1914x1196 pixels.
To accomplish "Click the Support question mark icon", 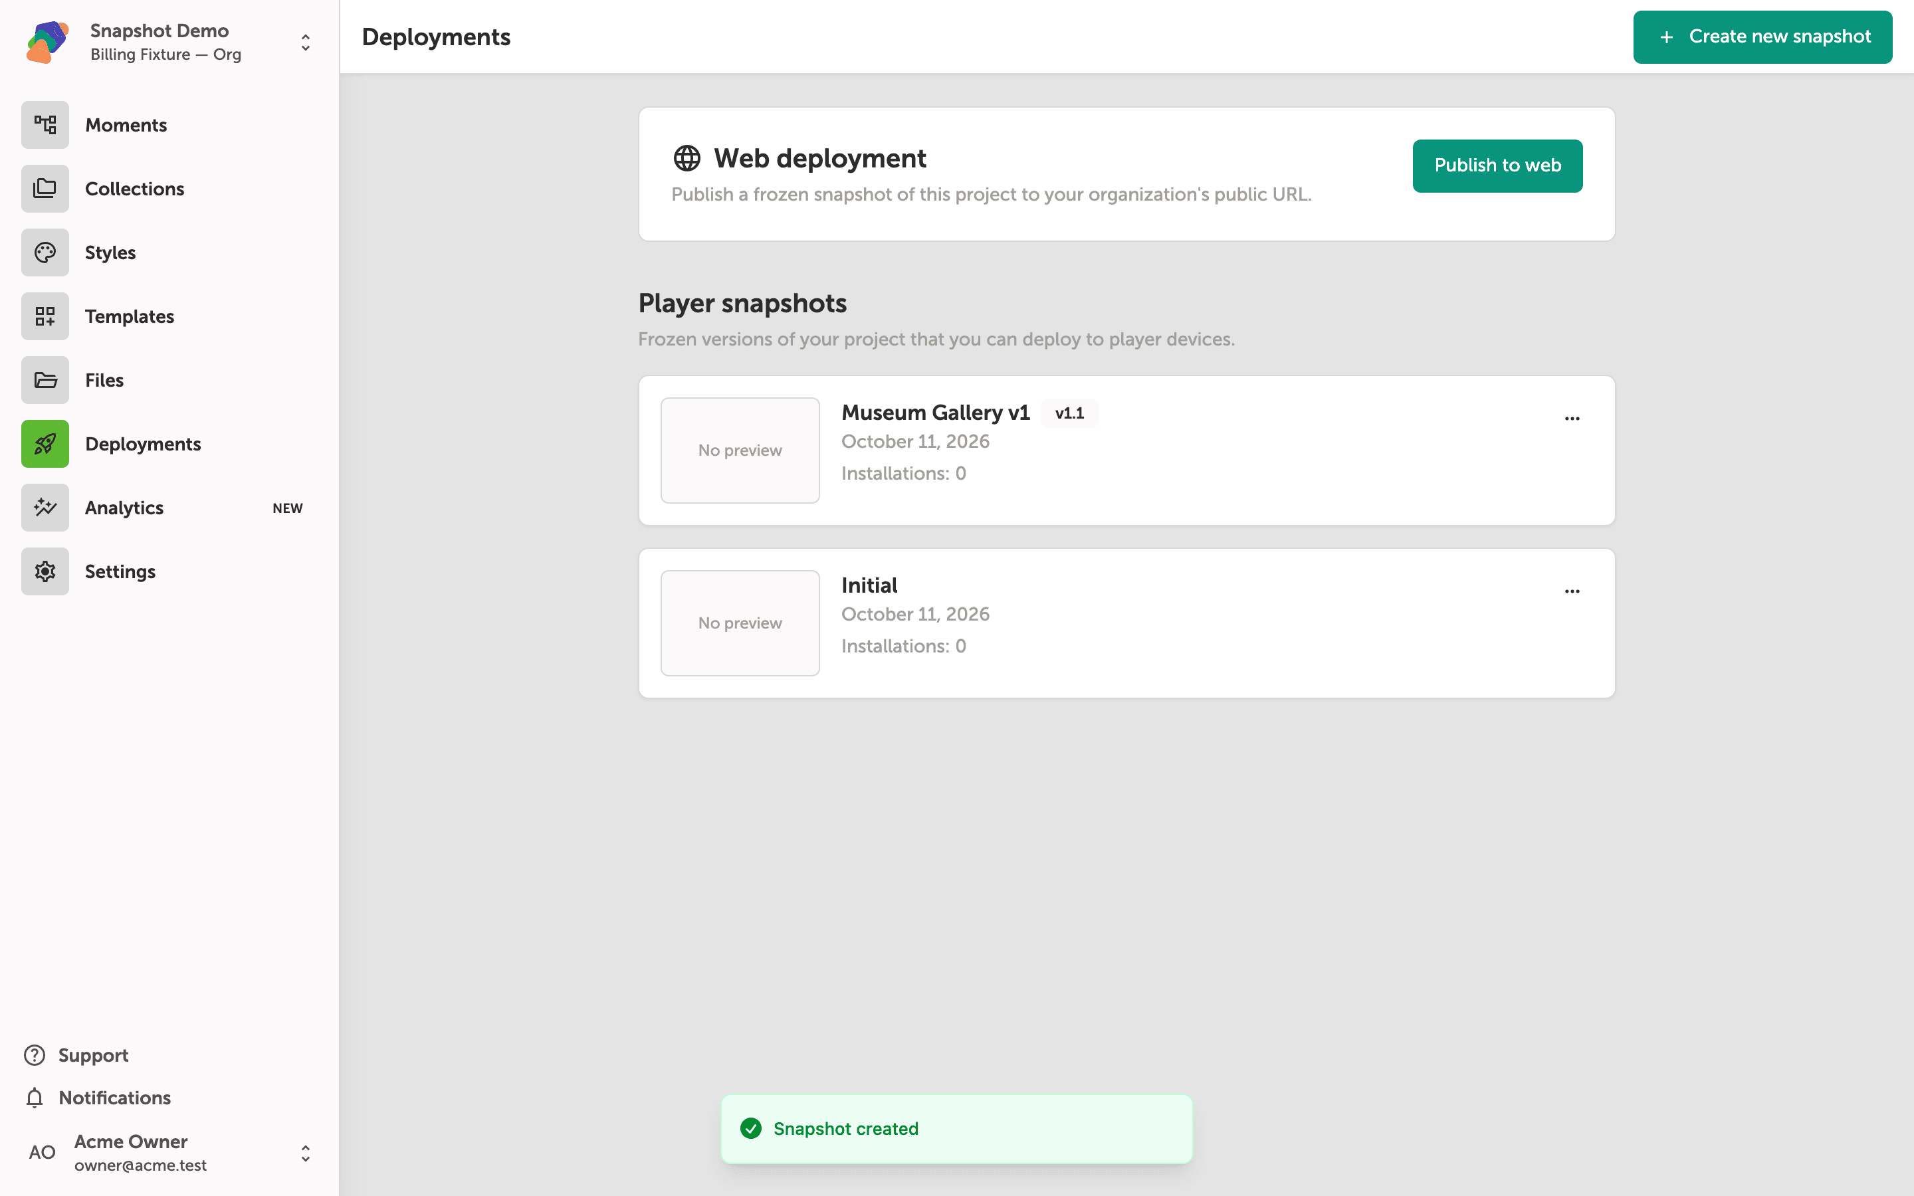I will click(35, 1055).
